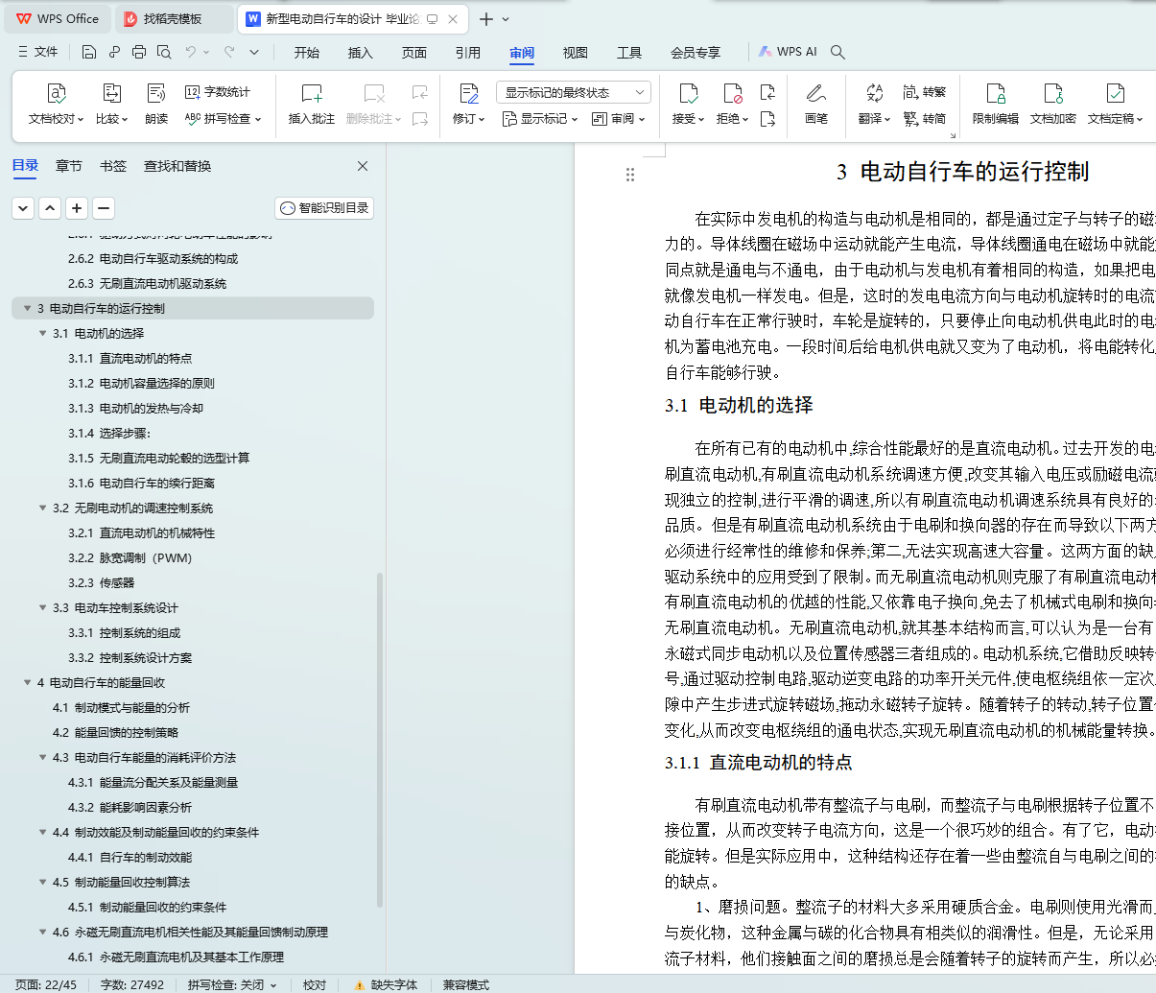
Task: Click the Redo arrow icon
Action: pyautogui.click(x=229, y=52)
